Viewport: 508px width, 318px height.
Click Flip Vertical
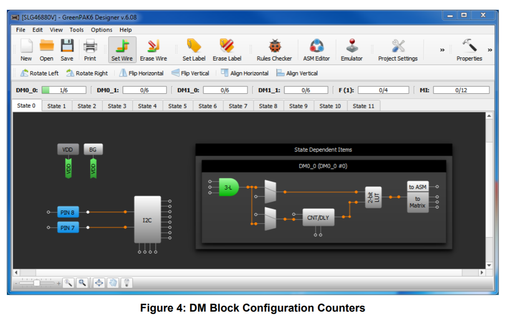pyautogui.click(x=190, y=73)
